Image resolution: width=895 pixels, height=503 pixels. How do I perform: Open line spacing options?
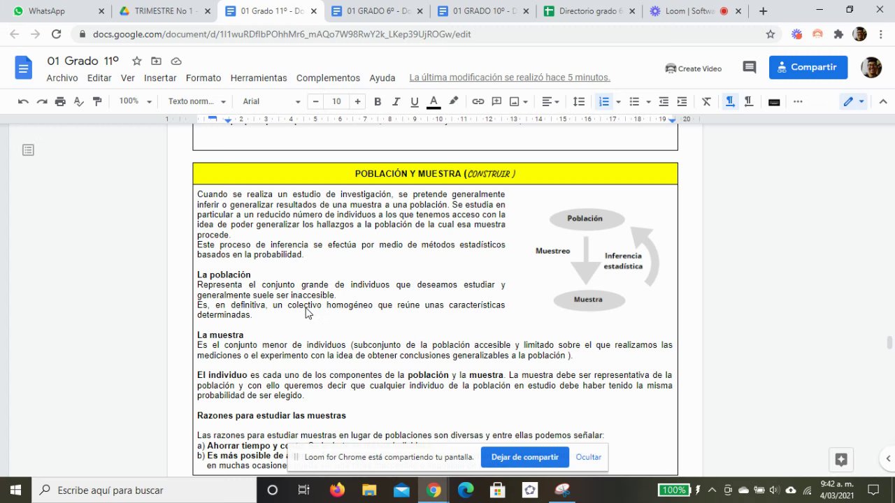coord(579,101)
